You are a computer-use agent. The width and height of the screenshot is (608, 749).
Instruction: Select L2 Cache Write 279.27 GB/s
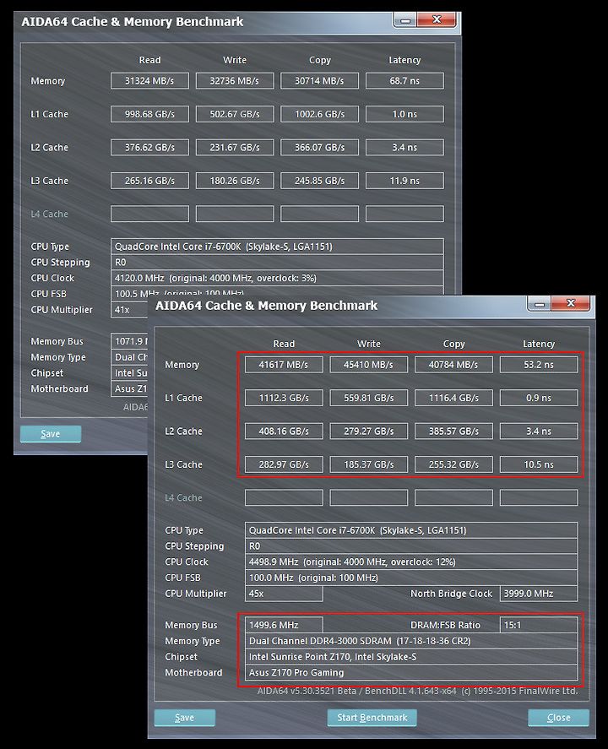click(369, 431)
